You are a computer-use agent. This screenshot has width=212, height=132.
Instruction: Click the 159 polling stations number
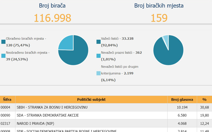point(159,18)
